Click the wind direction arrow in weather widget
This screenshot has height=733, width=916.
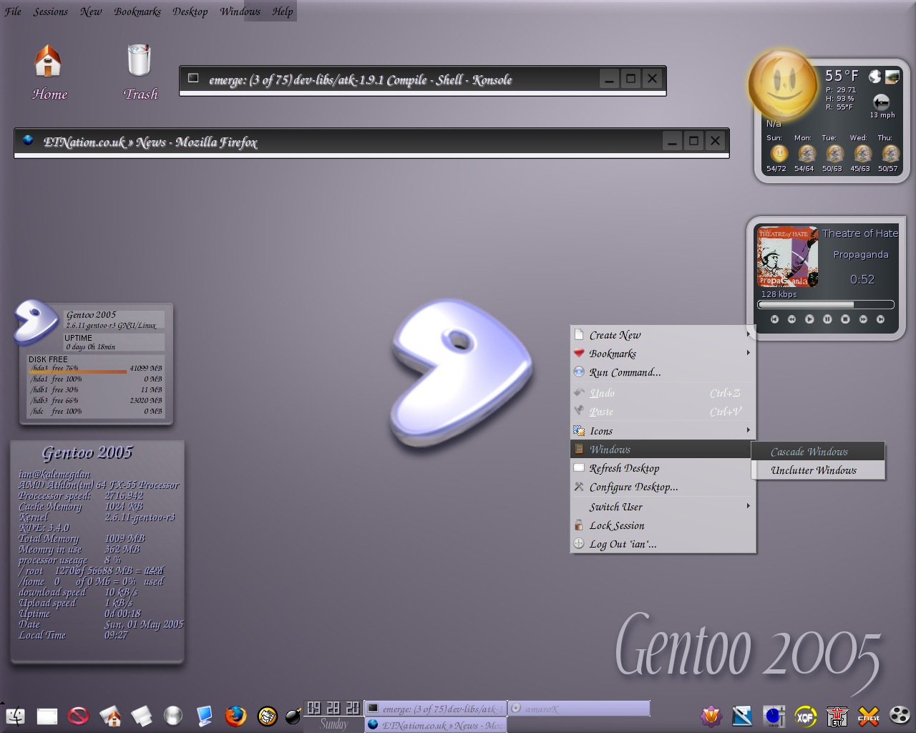tap(882, 102)
